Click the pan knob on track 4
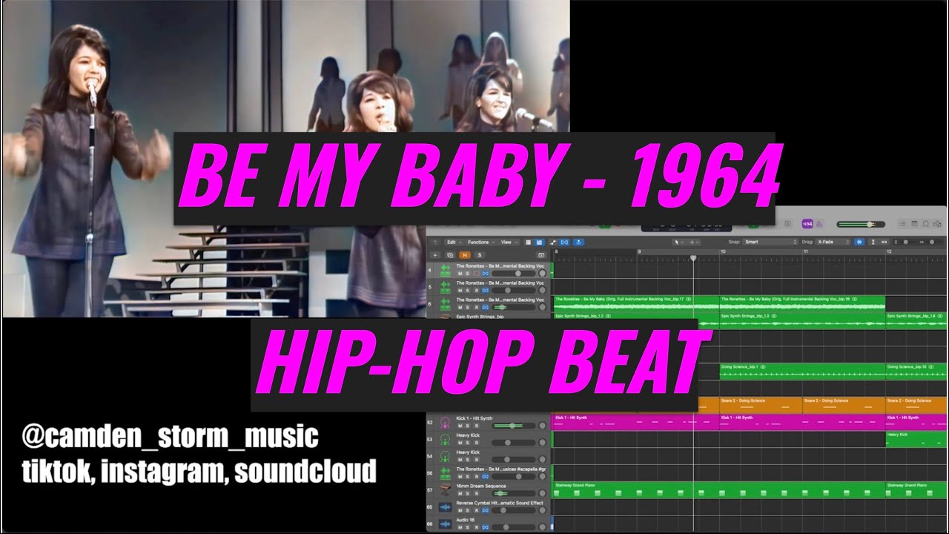This screenshot has height=534, width=949. tap(543, 274)
